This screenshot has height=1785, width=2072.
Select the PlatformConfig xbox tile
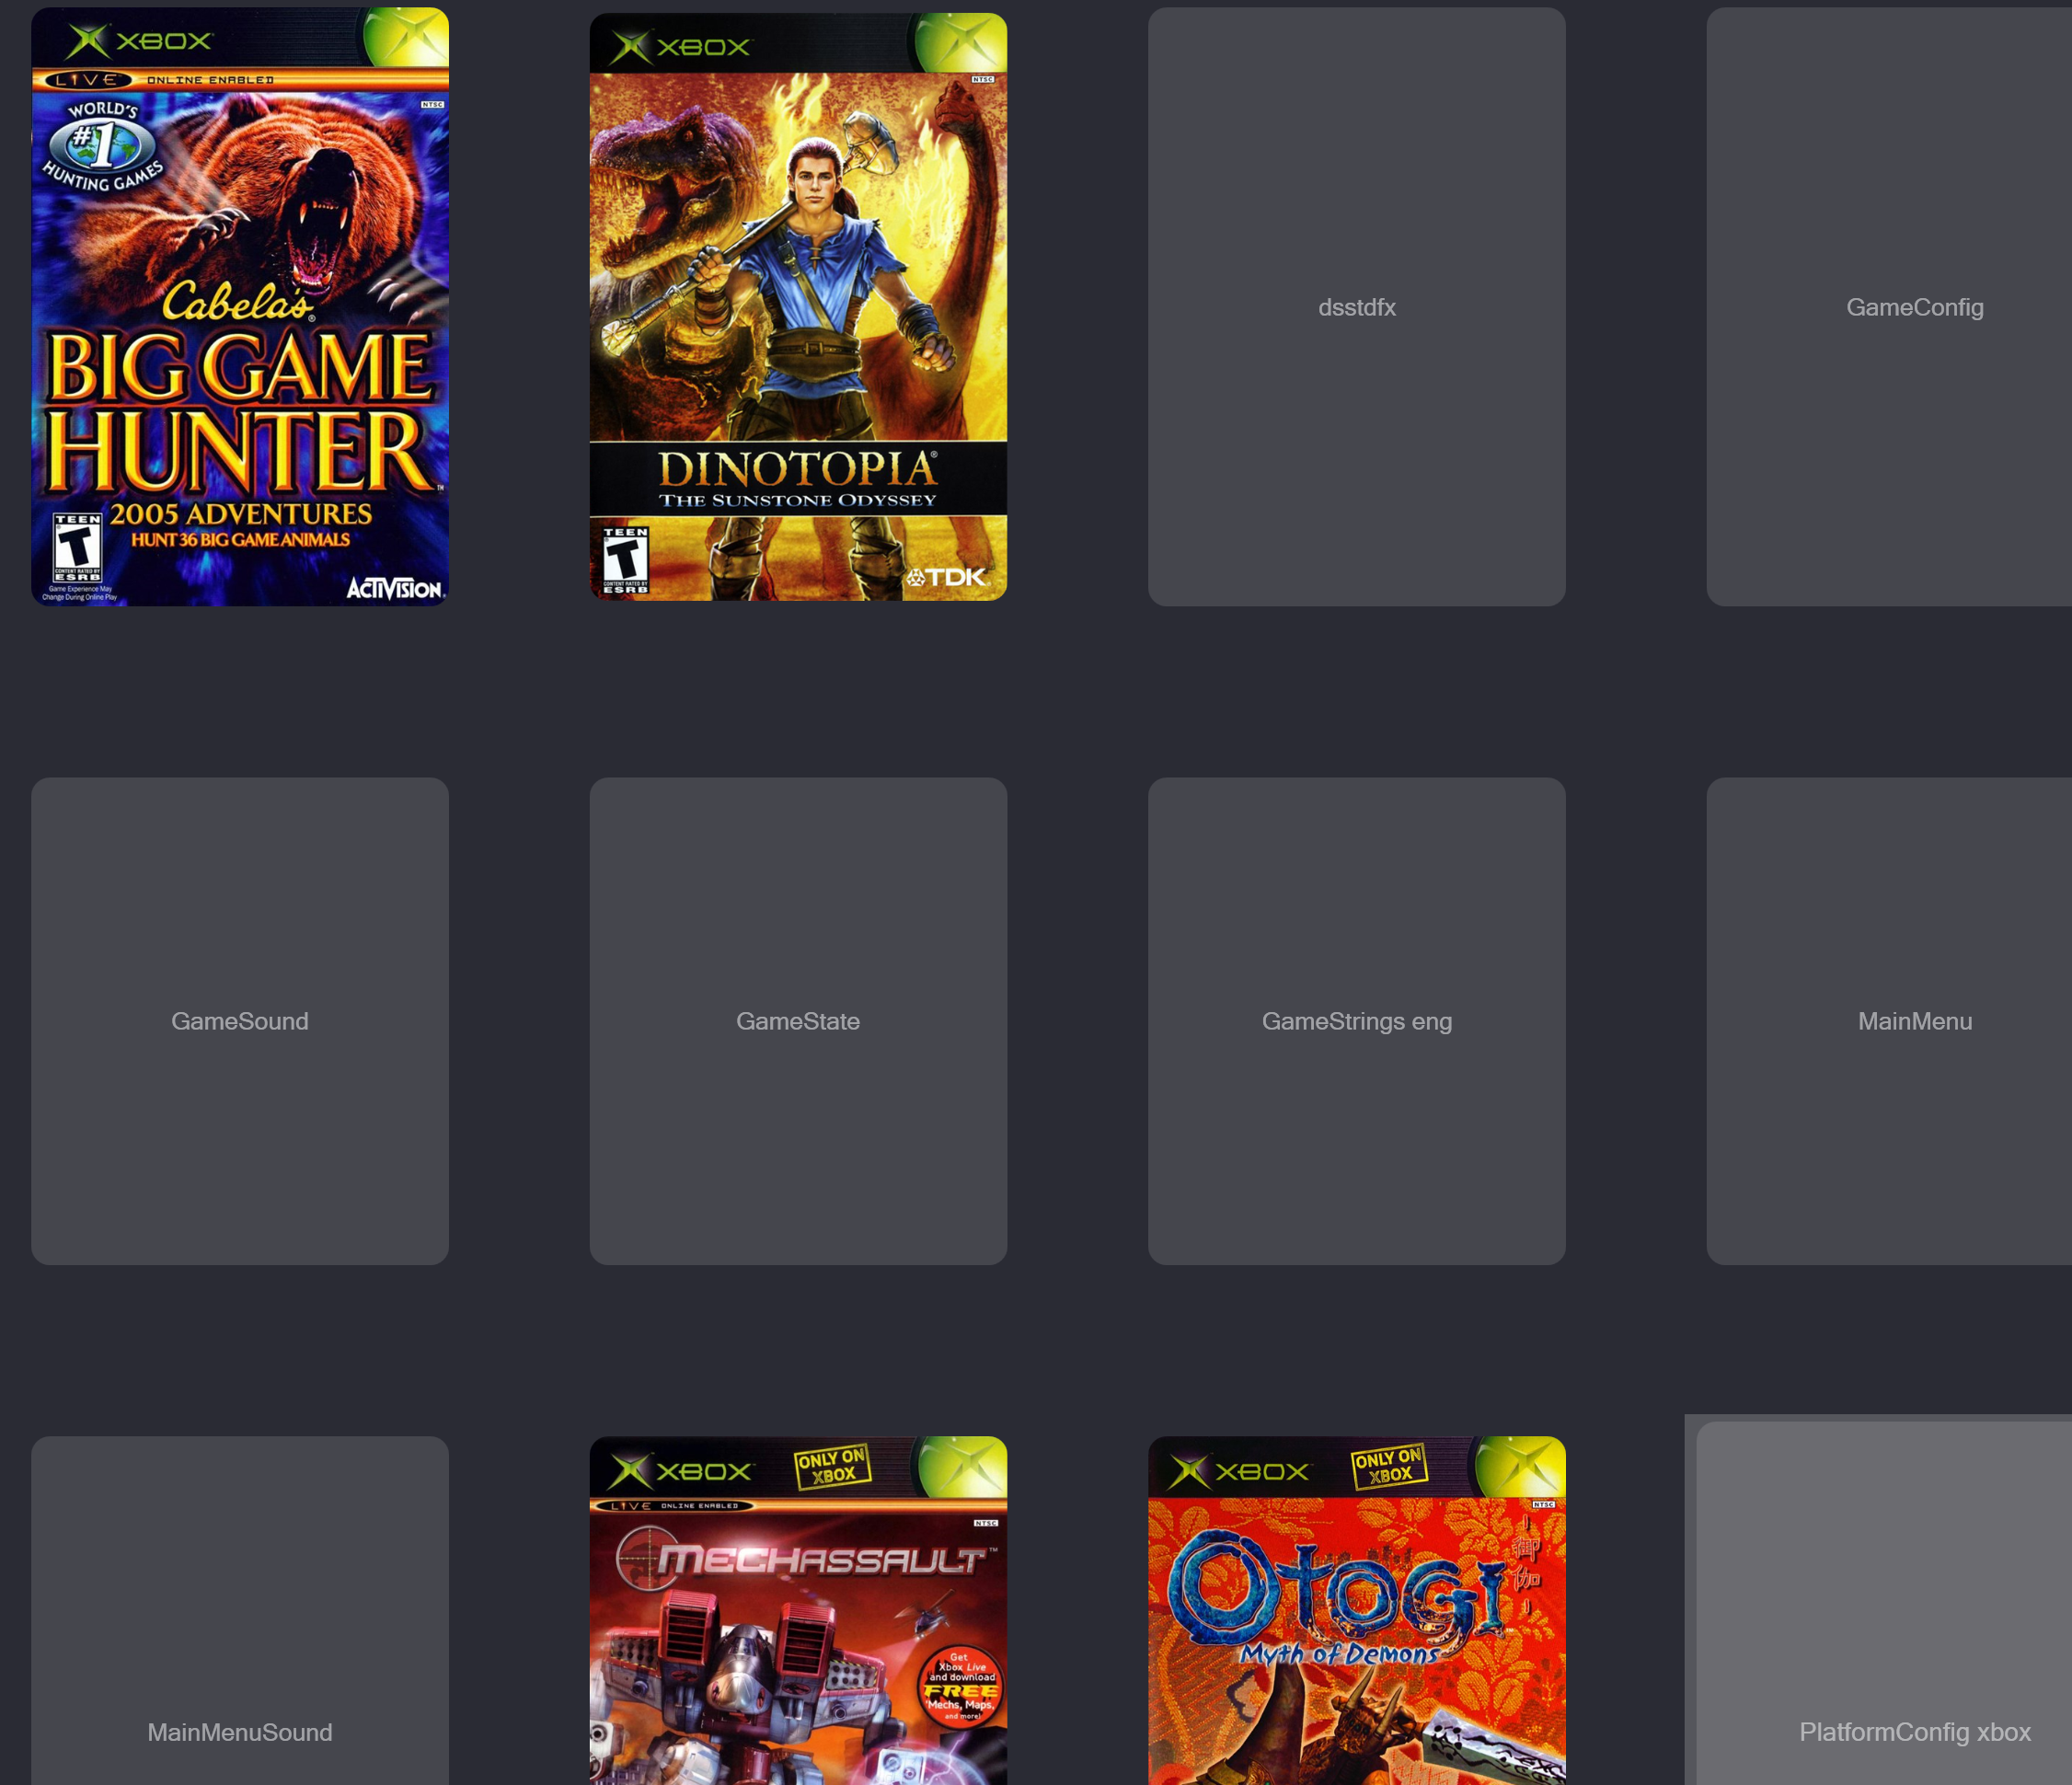pos(1884,1604)
